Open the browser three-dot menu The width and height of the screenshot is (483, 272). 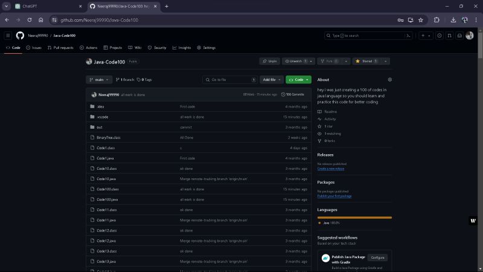pos(476,20)
